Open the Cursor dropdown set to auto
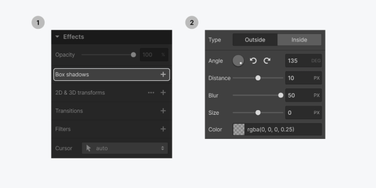Screen dimensions: 376x188 (x=125, y=148)
